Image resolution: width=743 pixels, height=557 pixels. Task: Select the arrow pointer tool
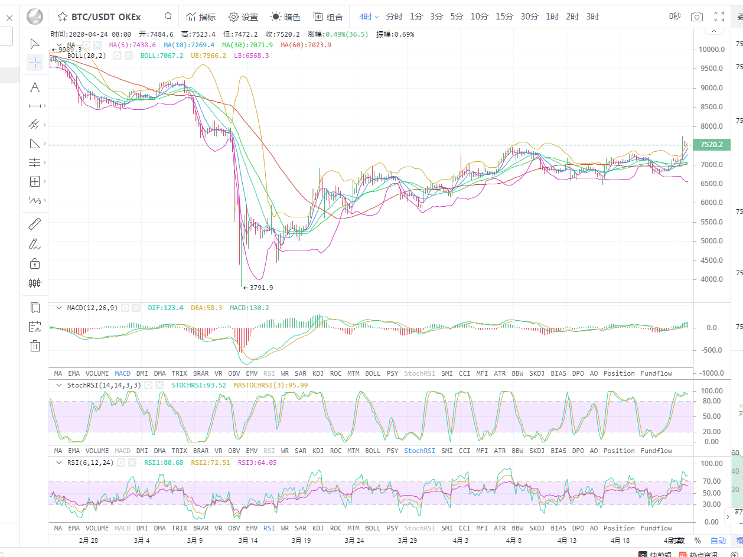(35, 43)
